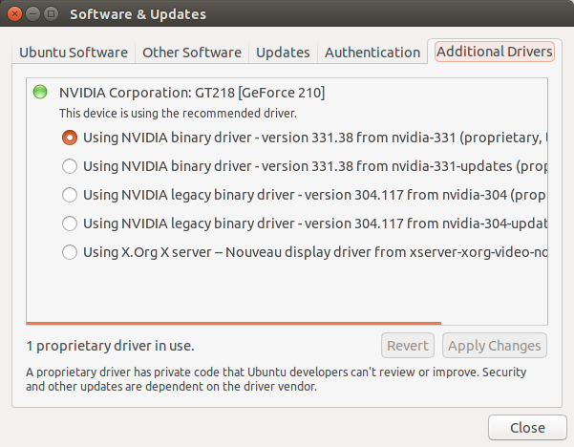Click the green NVIDIA device status icon
Image resolution: width=574 pixels, height=447 pixels.
39,93
